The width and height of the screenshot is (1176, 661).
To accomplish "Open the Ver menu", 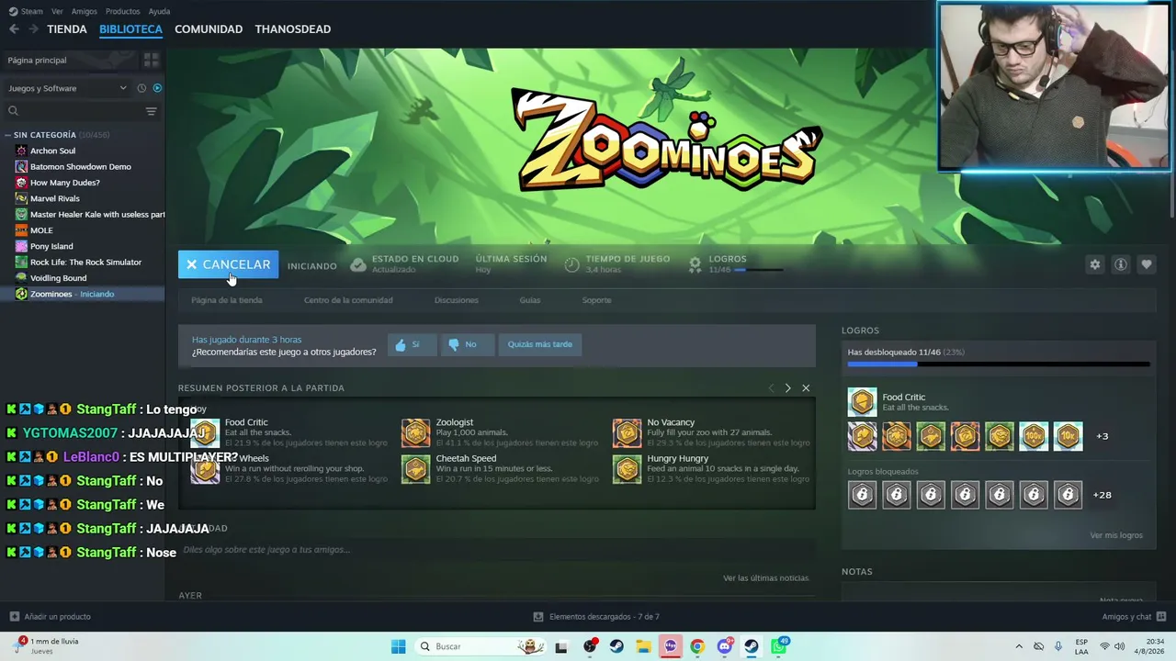I will point(57,11).
